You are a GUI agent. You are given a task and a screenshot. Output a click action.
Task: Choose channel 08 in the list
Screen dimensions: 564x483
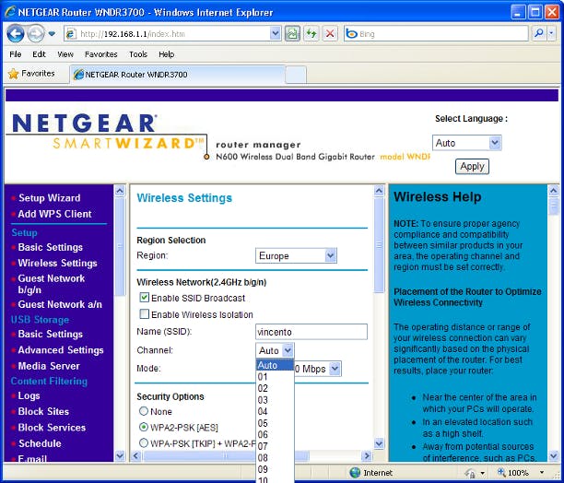pos(275,458)
